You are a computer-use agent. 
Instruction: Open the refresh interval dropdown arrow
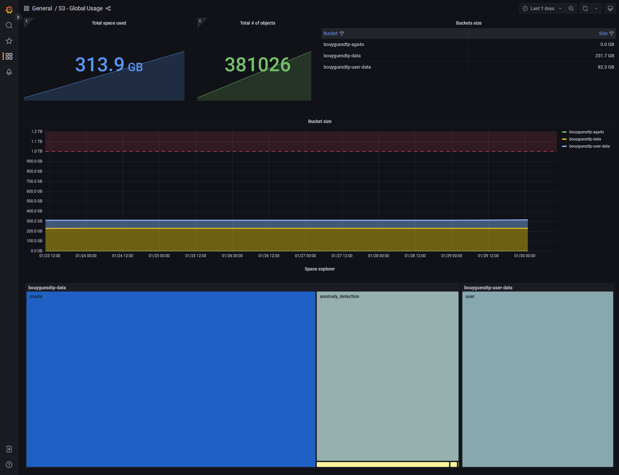596,8
